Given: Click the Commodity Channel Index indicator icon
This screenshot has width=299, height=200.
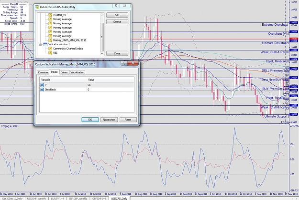Looking at the screenshot, I should 50,49.
